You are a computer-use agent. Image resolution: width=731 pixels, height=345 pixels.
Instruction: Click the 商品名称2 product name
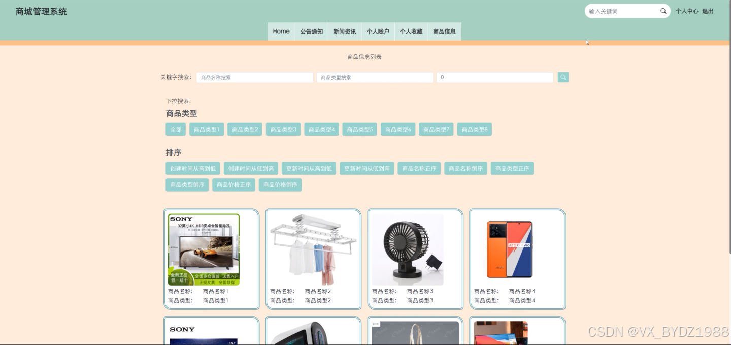[318, 291]
